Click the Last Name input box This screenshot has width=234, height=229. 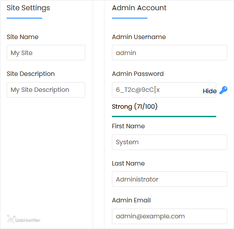(x=170, y=179)
